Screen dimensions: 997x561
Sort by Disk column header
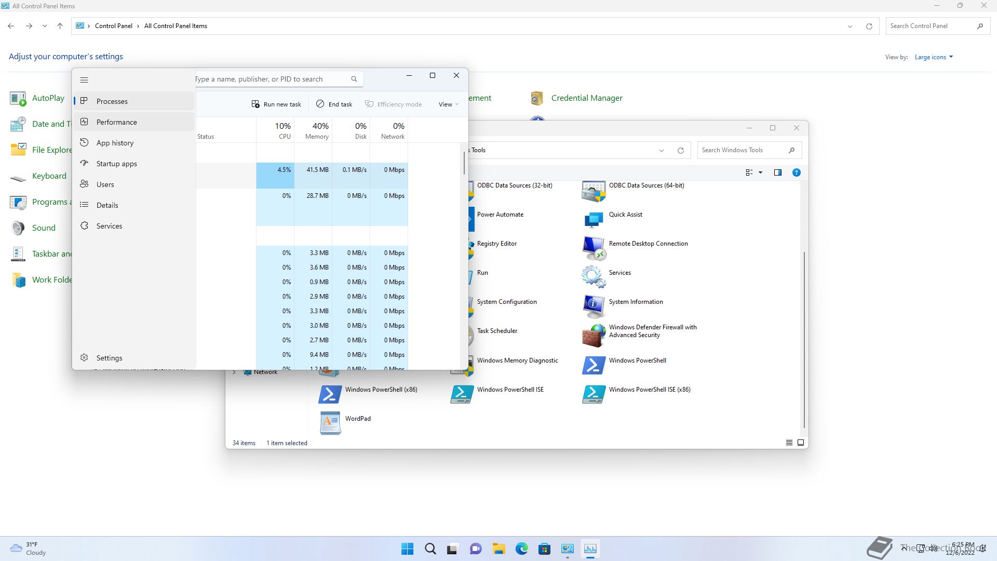(351, 130)
